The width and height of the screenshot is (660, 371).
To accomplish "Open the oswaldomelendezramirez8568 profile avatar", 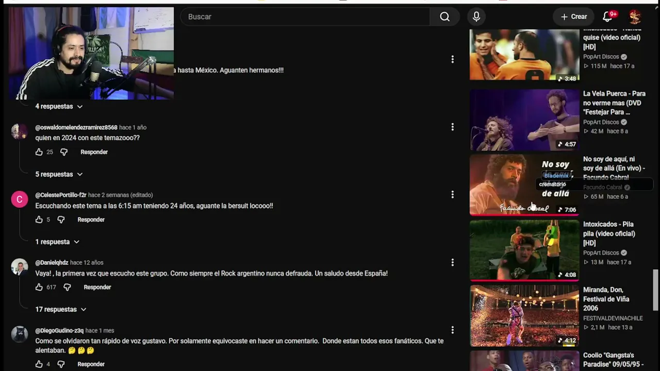I will (20, 131).
